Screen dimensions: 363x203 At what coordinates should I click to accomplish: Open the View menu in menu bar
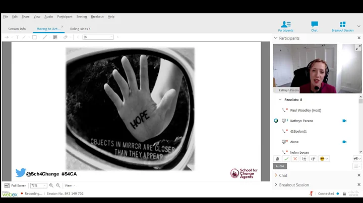pyautogui.click(x=37, y=17)
